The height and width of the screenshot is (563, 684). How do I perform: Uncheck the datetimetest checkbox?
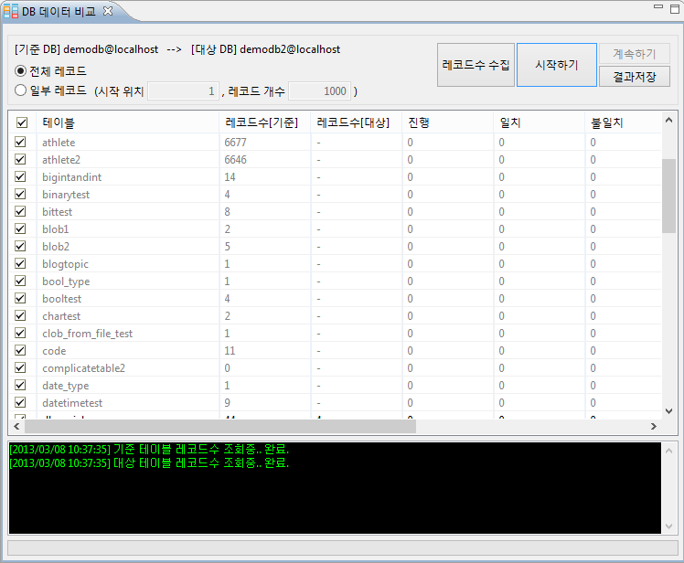click(20, 402)
